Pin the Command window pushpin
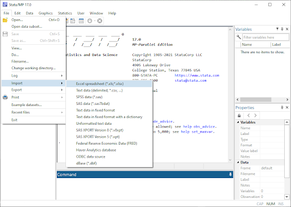Image resolution: width=291 pixels, height=207 pixels. pos(230,174)
